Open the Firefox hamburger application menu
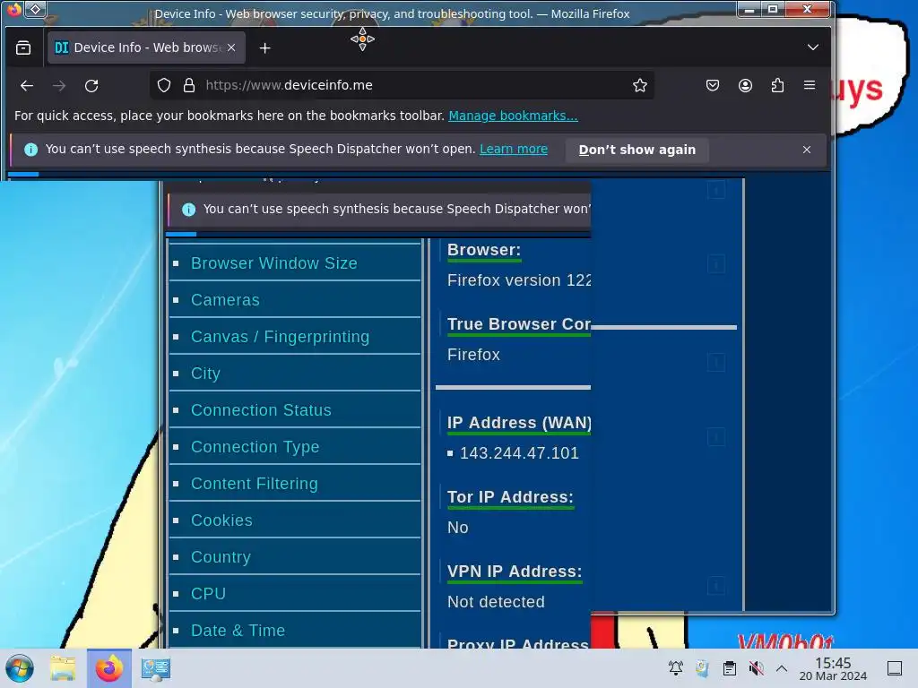 (810, 85)
